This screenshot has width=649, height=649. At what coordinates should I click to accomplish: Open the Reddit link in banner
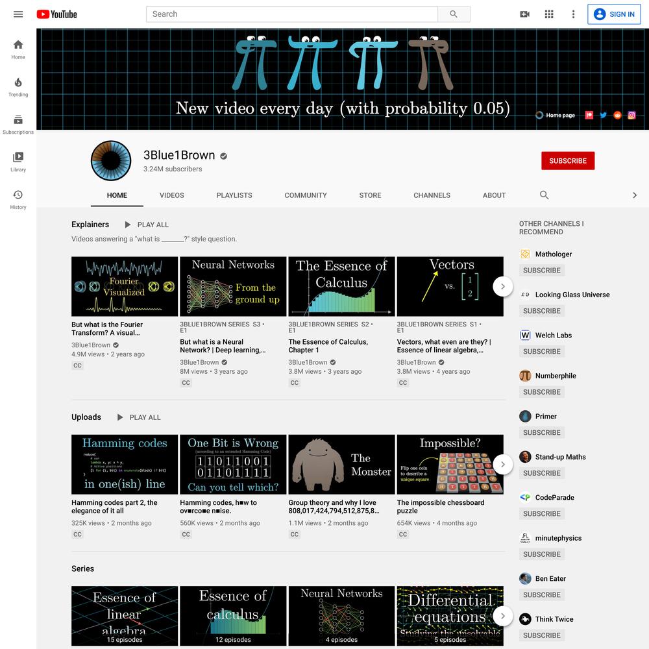617,115
